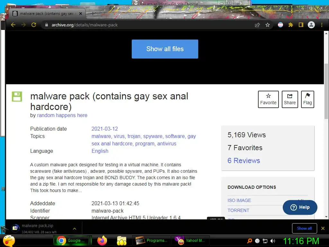
Task: Bookmark this page with the star icon
Action: pos(268,25)
